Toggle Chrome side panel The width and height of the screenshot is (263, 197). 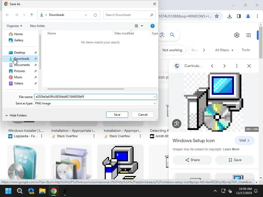239,16
